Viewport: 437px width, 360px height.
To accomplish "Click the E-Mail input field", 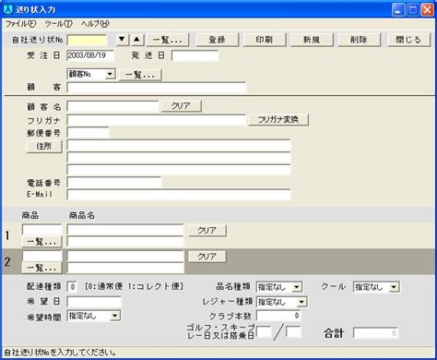I will click(x=179, y=195).
